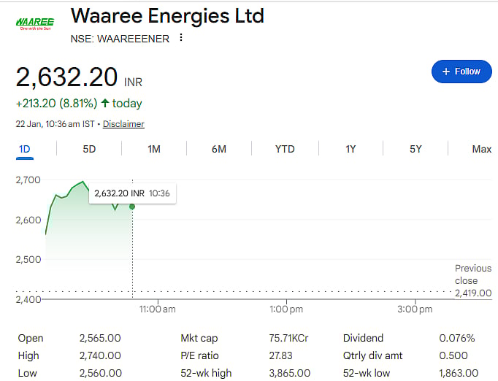Show the 6M chart range
Screen dimensions: 498x381
(219, 149)
